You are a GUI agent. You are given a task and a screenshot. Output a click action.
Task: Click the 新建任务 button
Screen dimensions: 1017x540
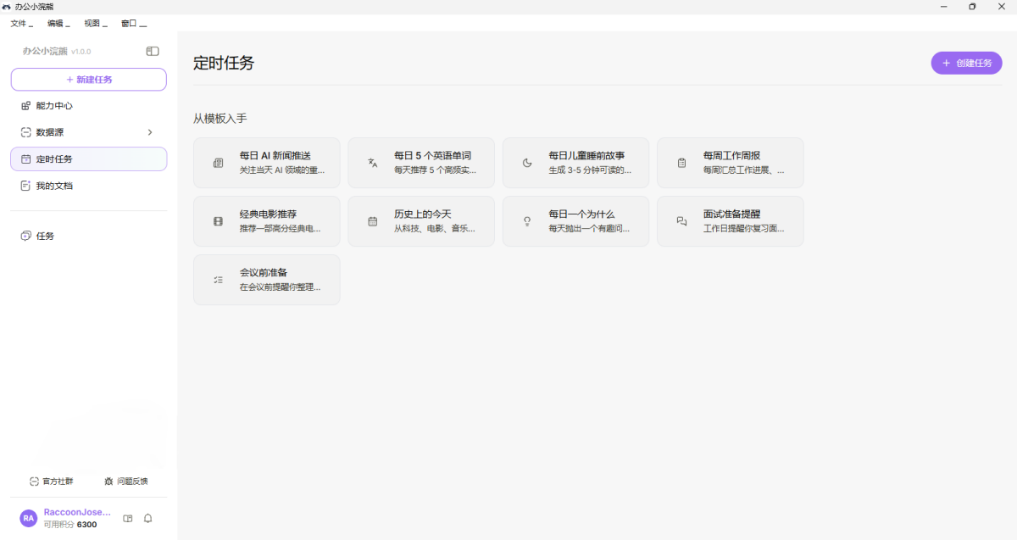click(88, 80)
